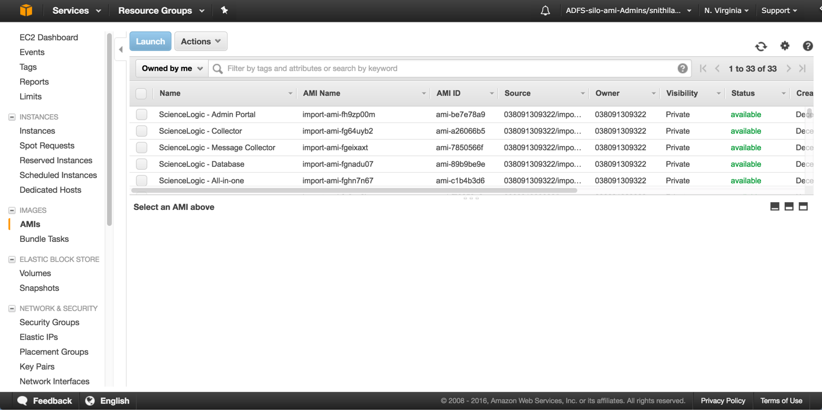
Task: Open Elastic IPs in sidebar
Action: (x=38, y=337)
